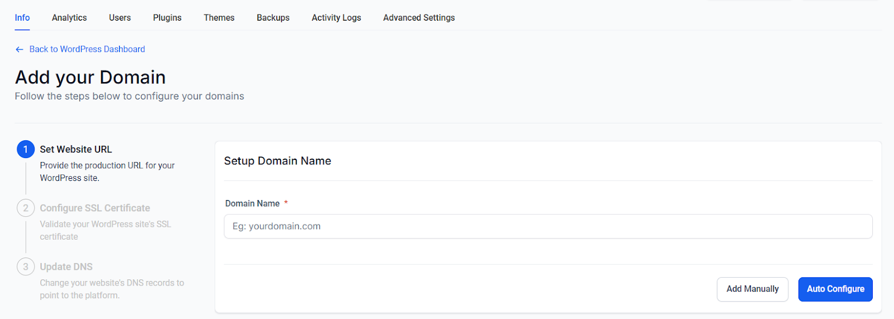View the Activity Logs tab

click(336, 18)
